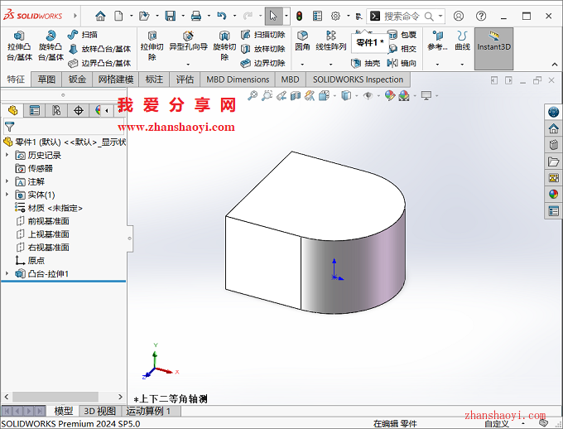Open the Appearances tab in the right task pane
The image size is (563, 429).
553,195
